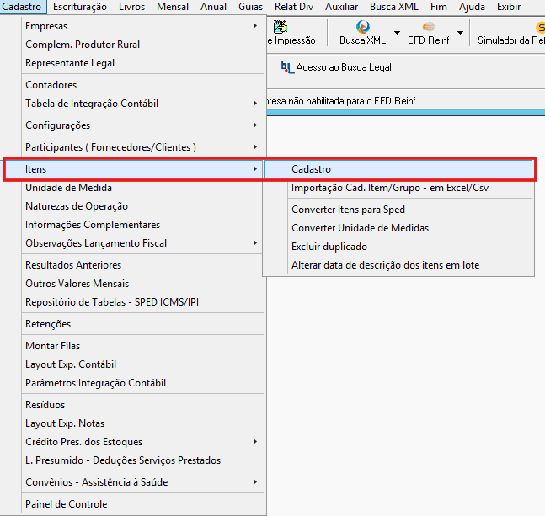Click the Simulador da Ret toolbar label

[x=511, y=40]
